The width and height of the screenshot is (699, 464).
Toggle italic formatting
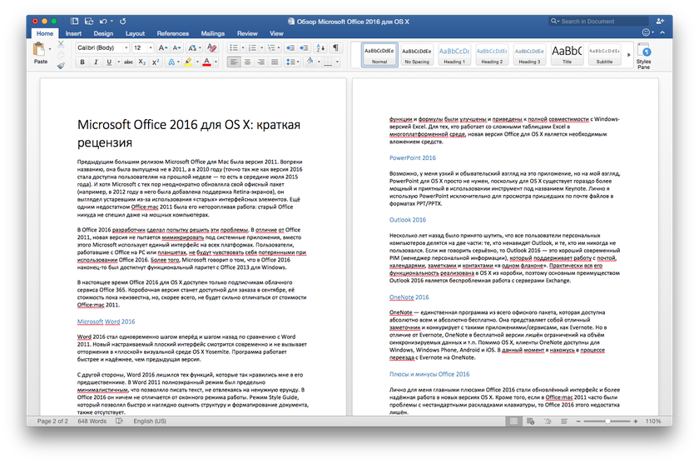96,62
